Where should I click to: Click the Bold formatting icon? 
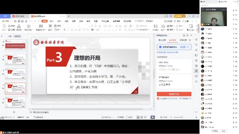pyautogui.click(x=65, y=30)
